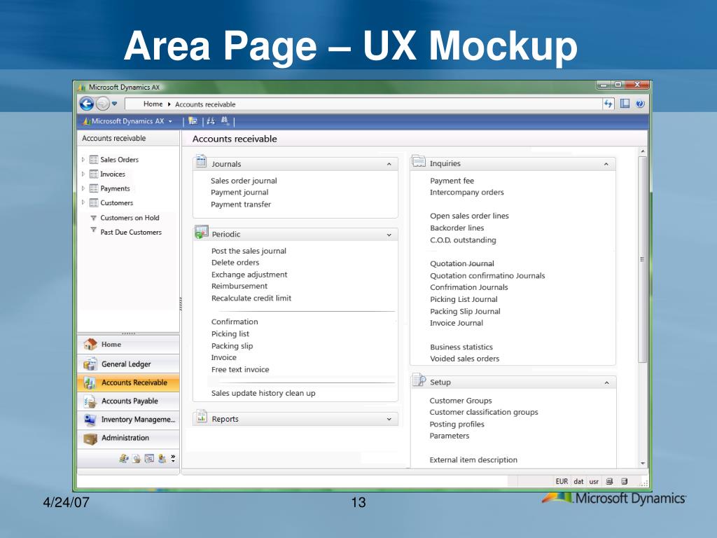
Task: Open the navigation pane overflow chevron menu
Action: tap(173, 458)
